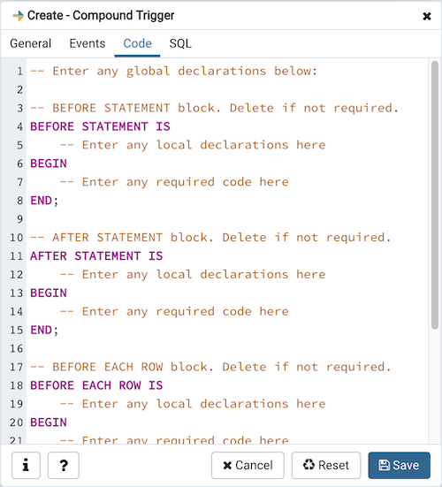The width and height of the screenshot is (442, 487).
Task: Select the Code tab
Action: pos(137,43)
